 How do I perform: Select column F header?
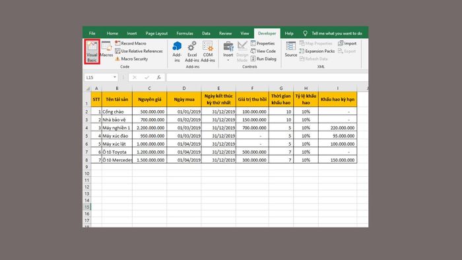click(252, 88)
